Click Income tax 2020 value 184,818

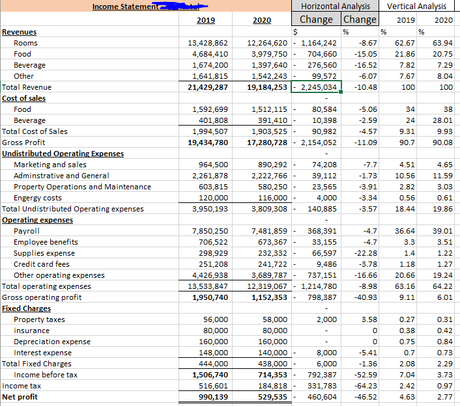[273, 386]
